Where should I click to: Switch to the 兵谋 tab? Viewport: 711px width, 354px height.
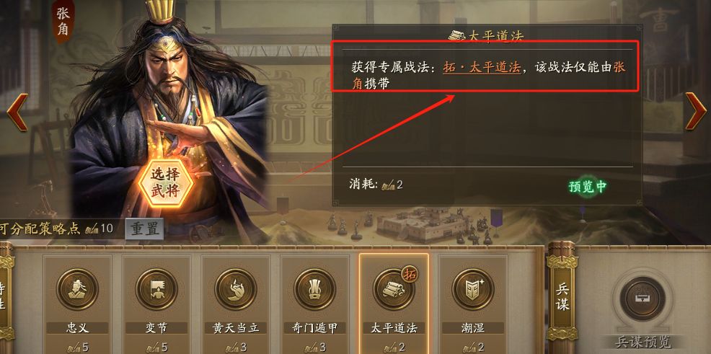point(561,296)
